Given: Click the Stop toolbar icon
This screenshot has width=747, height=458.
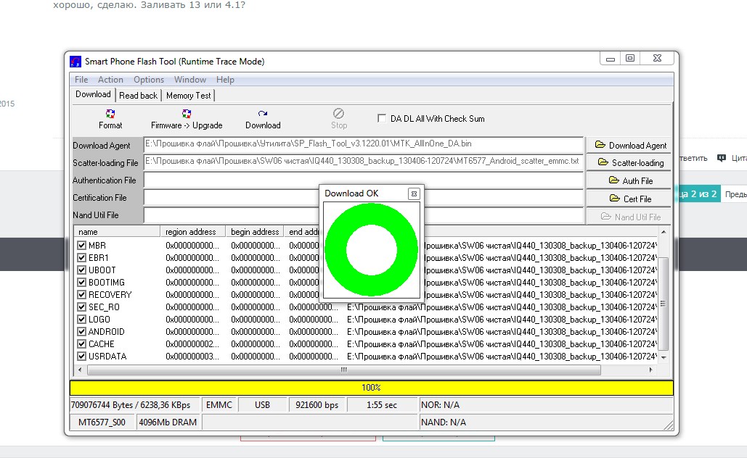Looking at the screenshot, I should tap(339, 119).
